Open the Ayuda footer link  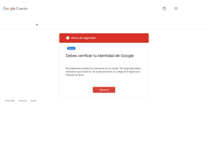point(34,101)
